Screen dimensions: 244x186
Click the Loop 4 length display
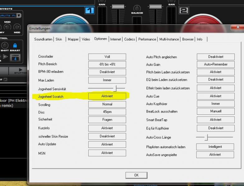tap(15, 57)
